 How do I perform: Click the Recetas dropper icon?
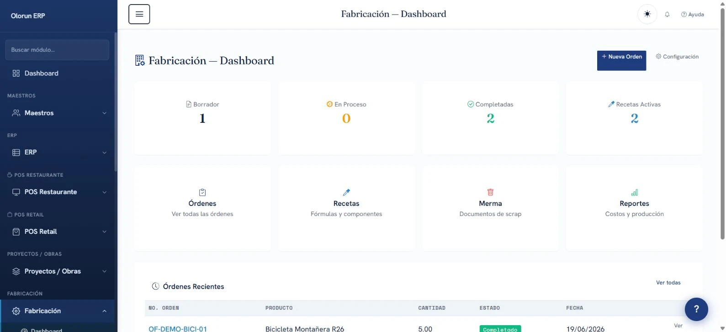pyautogui.click(x=346, y=192)
